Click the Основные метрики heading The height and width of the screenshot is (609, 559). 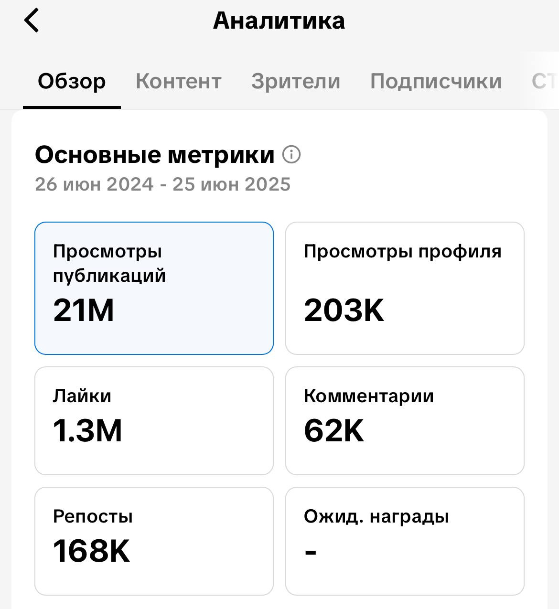point(155,155)
